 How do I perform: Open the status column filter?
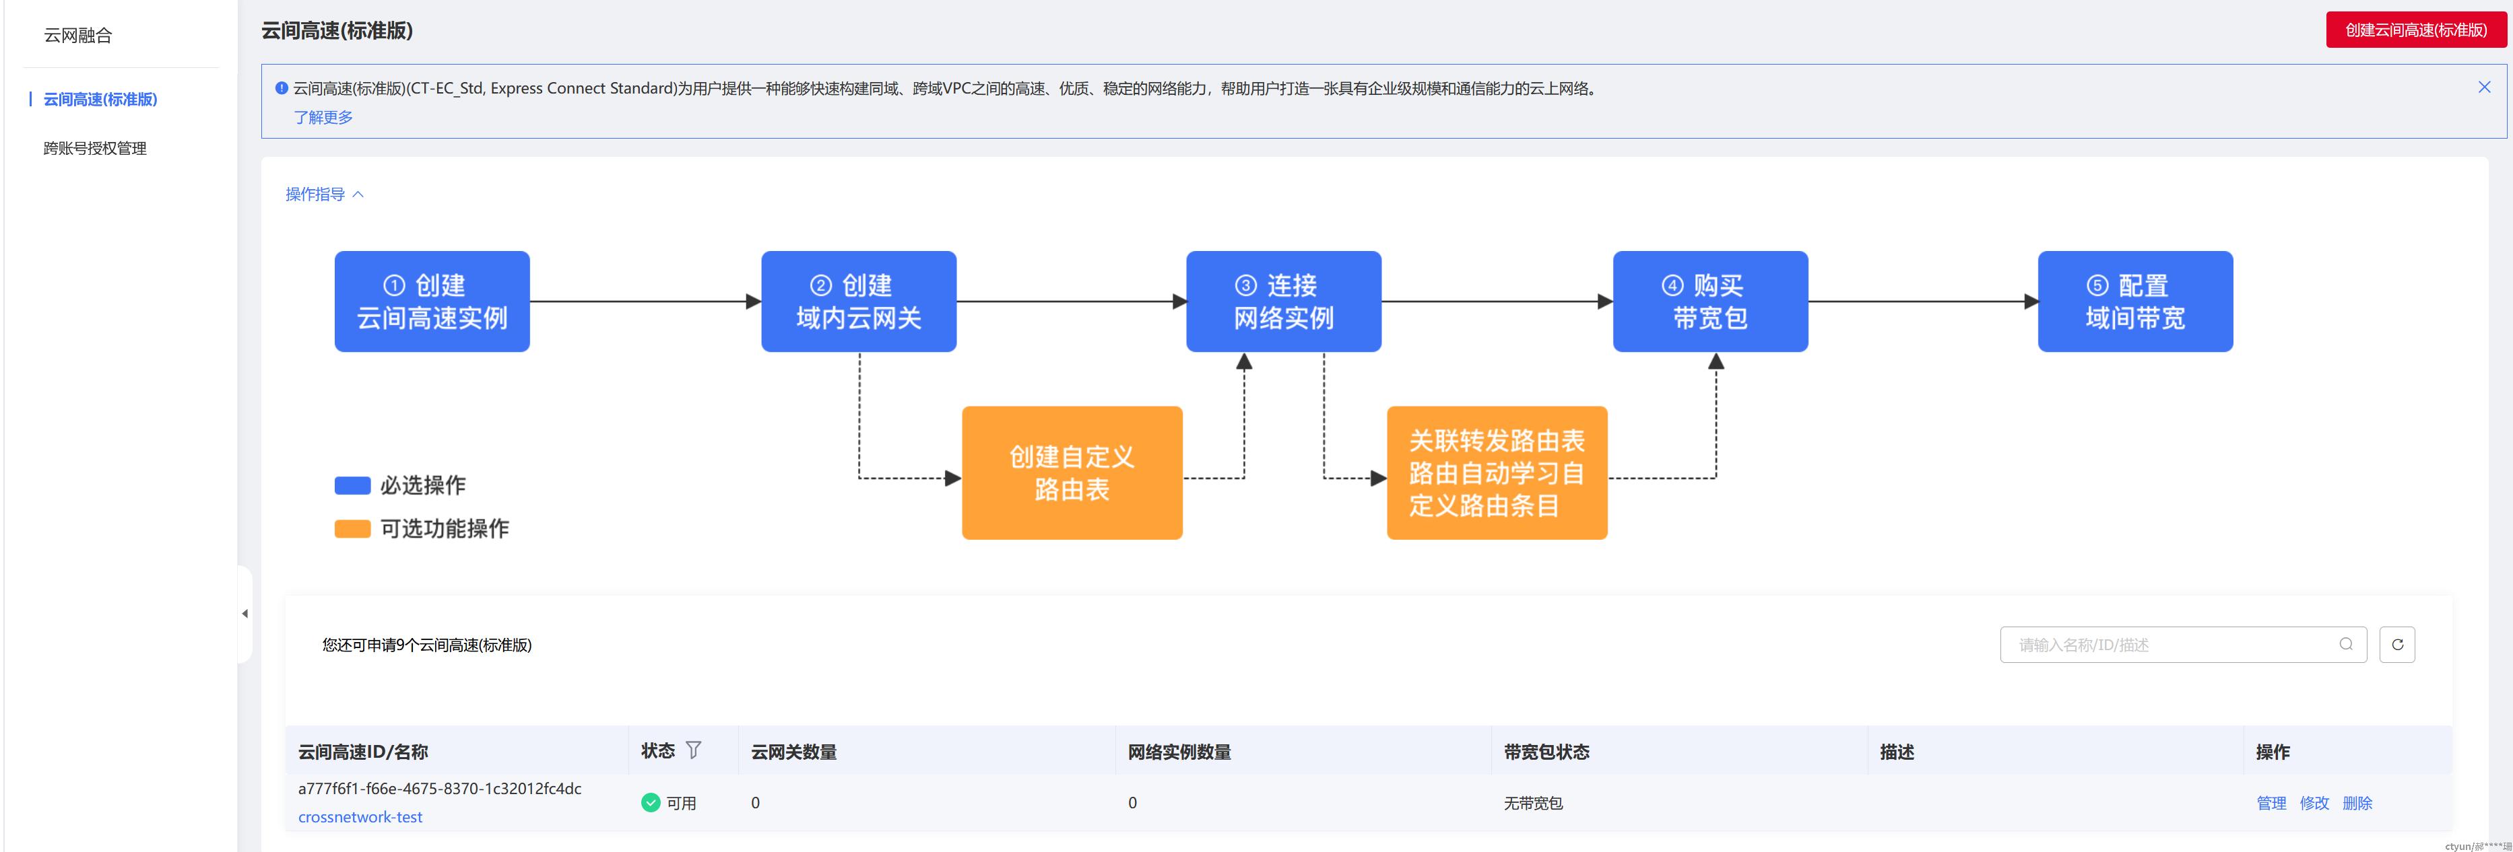coord(694,750)
